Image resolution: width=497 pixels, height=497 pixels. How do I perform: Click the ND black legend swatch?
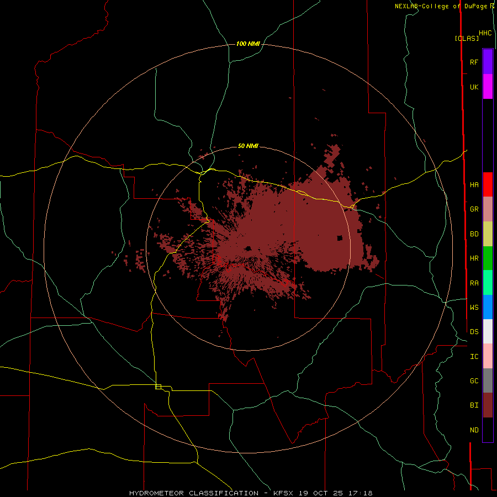[x=488, y=430]
